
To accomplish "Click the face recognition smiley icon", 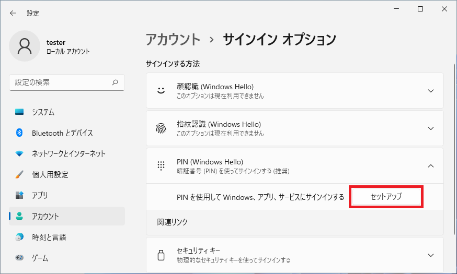I will [x=161, y=90].
